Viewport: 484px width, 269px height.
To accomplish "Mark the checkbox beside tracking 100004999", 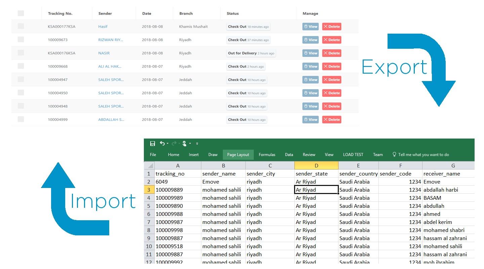I will click(x=21, y=119).
